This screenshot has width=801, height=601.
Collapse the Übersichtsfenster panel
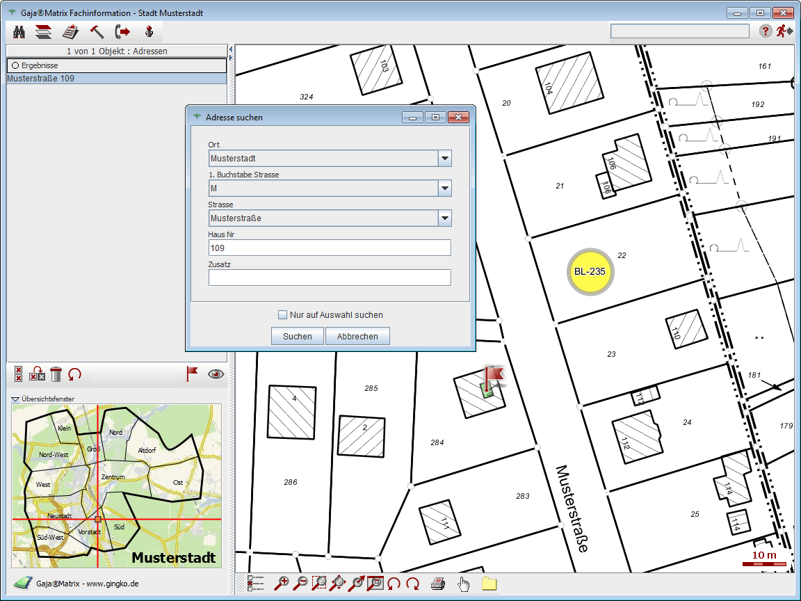click(15, 399)
